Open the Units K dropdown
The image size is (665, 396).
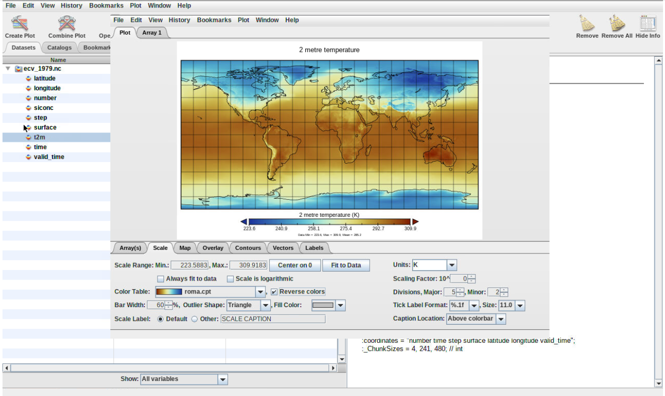(x=452, y=265)
